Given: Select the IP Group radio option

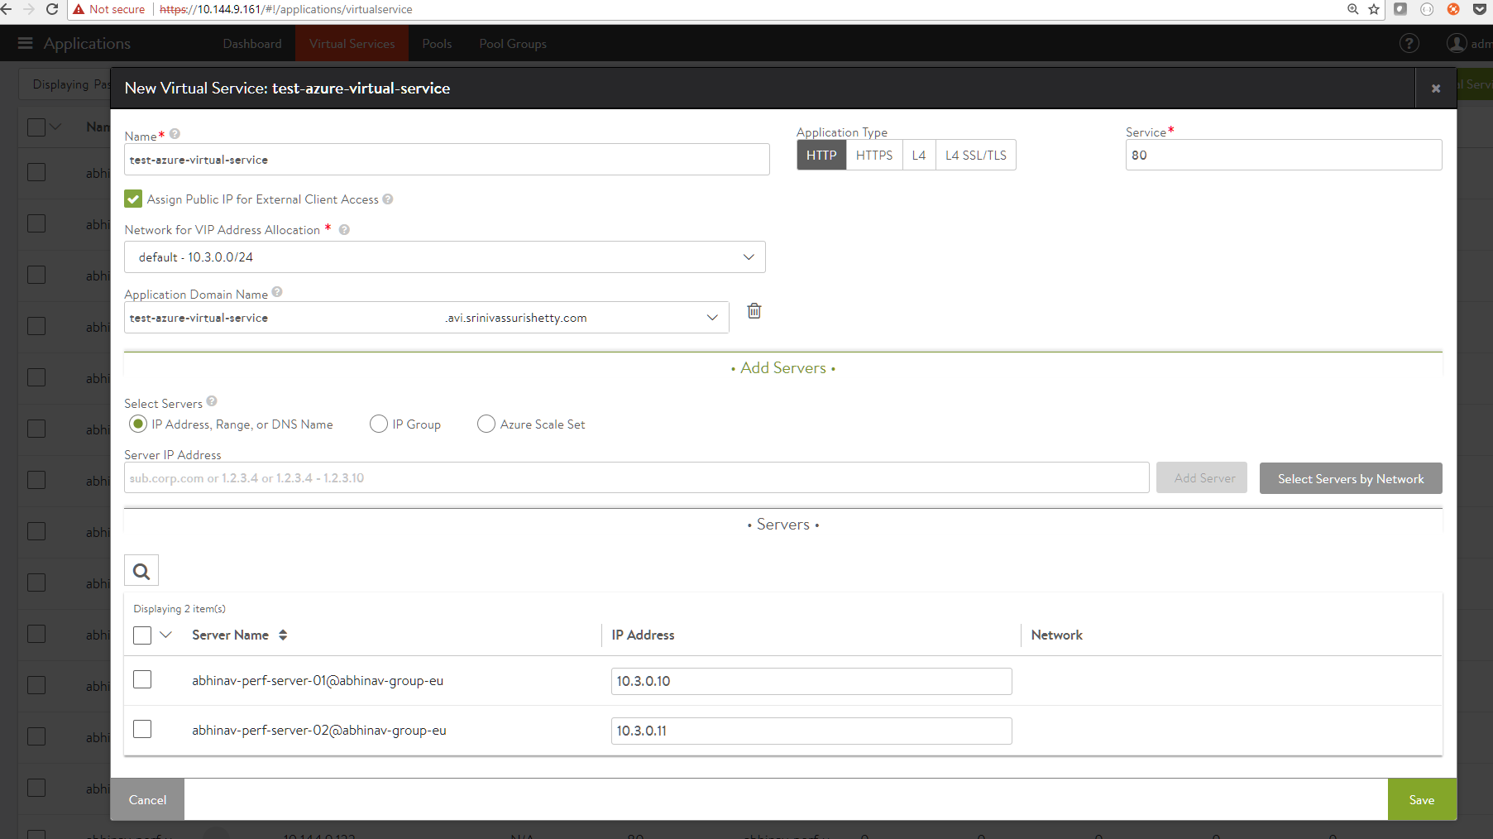Looking at the screenshot, I should pos(379,424).
